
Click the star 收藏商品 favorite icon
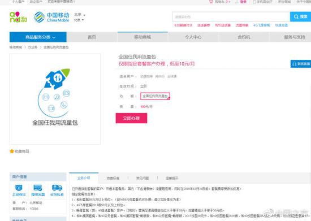click(12, 151)
